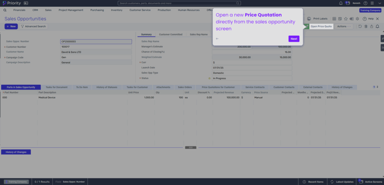This screenshot has height=185, width=384.
Task: Click the Open Price Quote button
Action: click(321, 26)
